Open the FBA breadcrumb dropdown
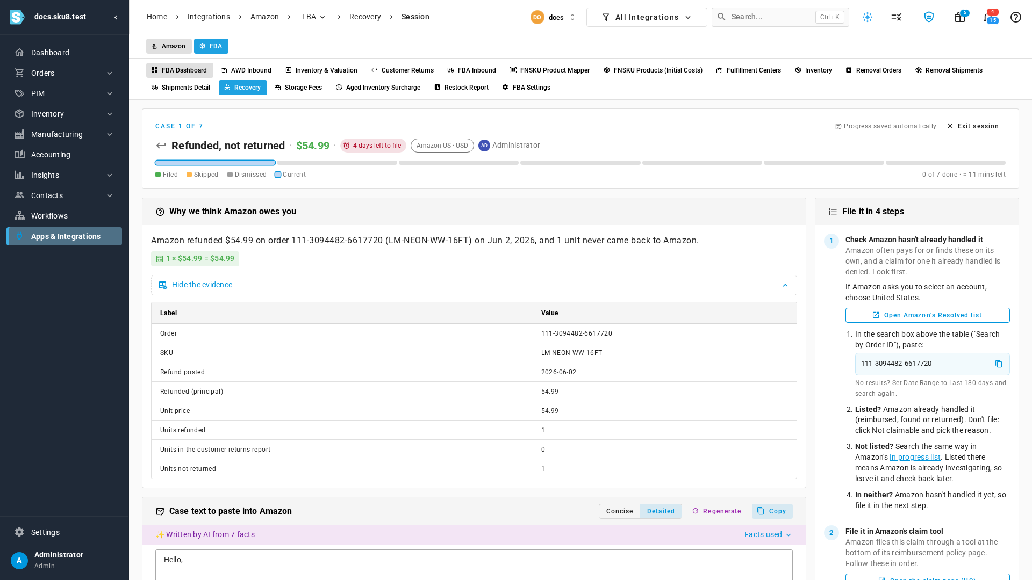1032x580 pixels. pos(314,17)
